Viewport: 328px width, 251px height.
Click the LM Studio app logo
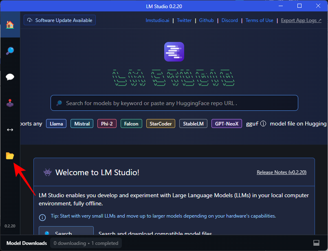click(x=174, y=52)
